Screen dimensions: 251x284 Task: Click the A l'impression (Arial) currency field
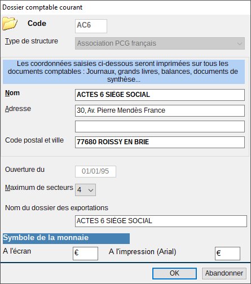[227, 254]
